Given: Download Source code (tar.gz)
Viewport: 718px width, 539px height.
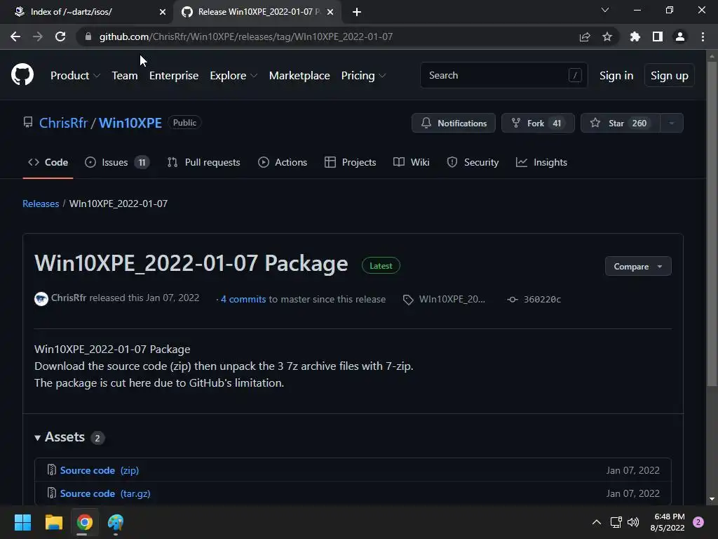Looking at the screenshot, I should (x=105, y=493).
